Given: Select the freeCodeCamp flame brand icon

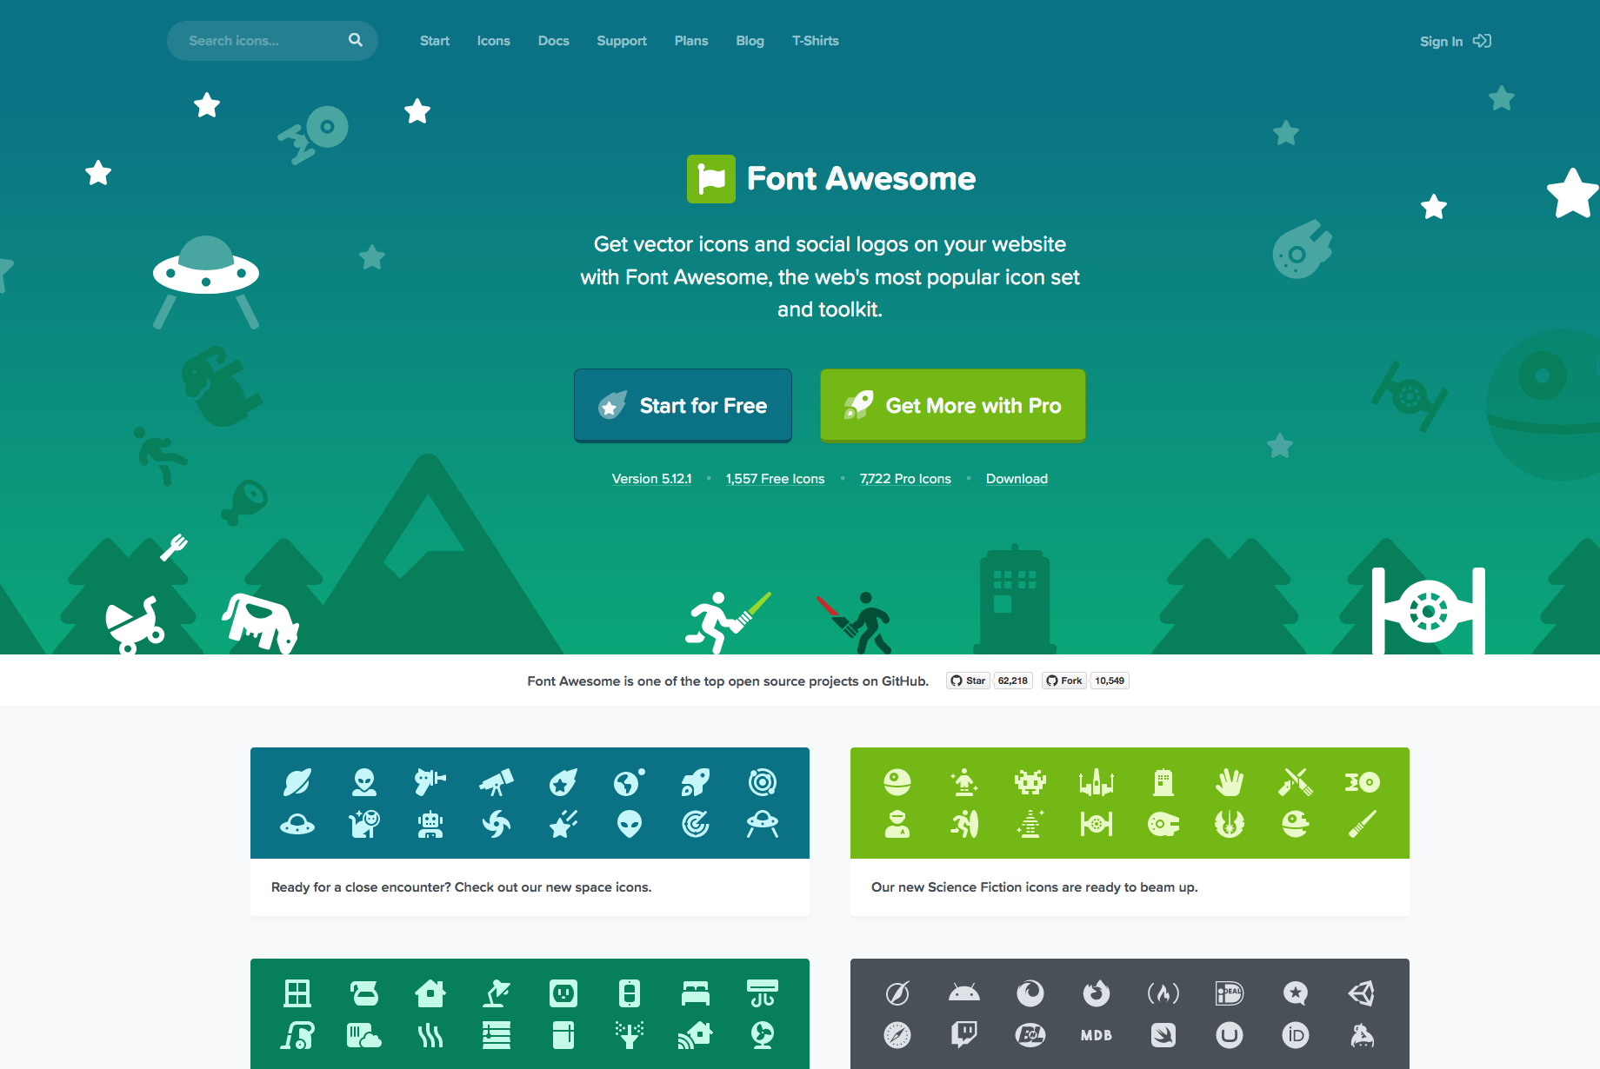Looking at the screenshot, I should tap(1163, 993).
